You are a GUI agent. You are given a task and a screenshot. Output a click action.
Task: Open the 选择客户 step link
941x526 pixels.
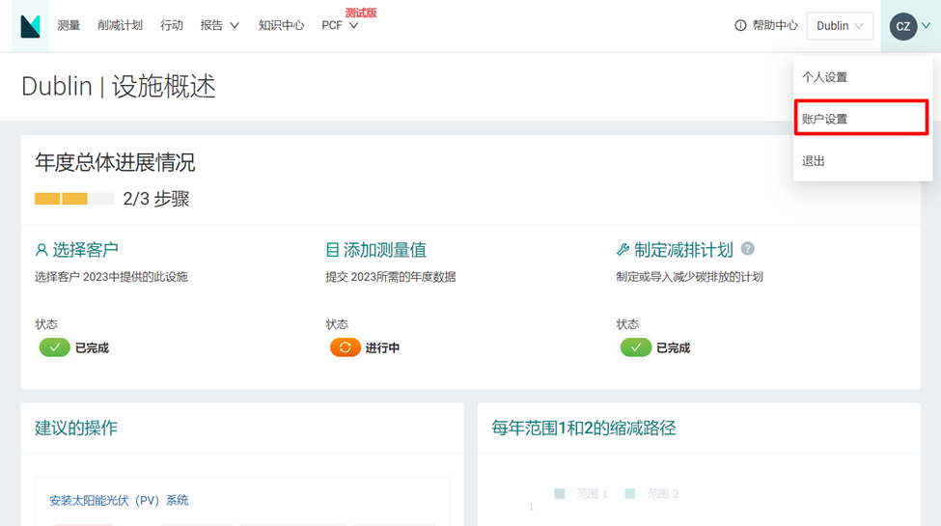tap(85, 250)
